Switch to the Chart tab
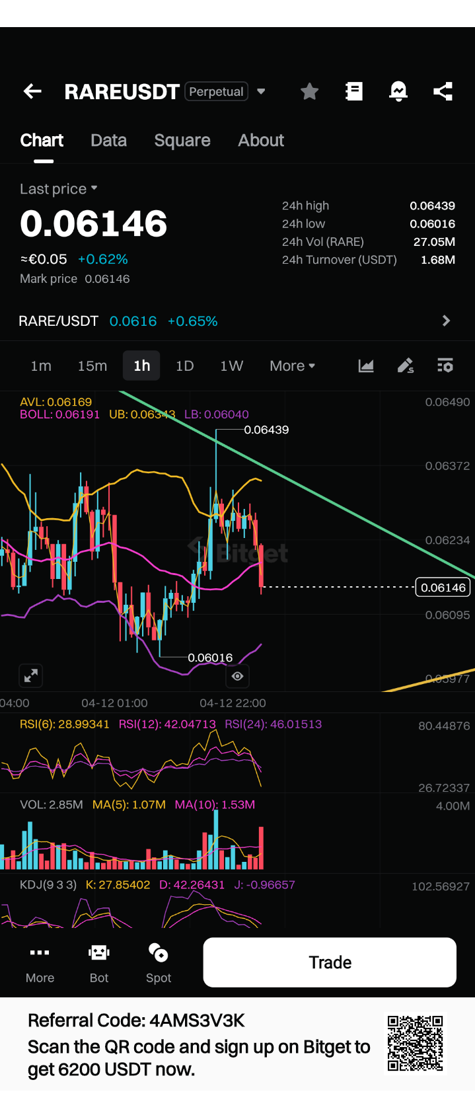The height and width of the screenshot is (1117, 475). coord(42,140)
